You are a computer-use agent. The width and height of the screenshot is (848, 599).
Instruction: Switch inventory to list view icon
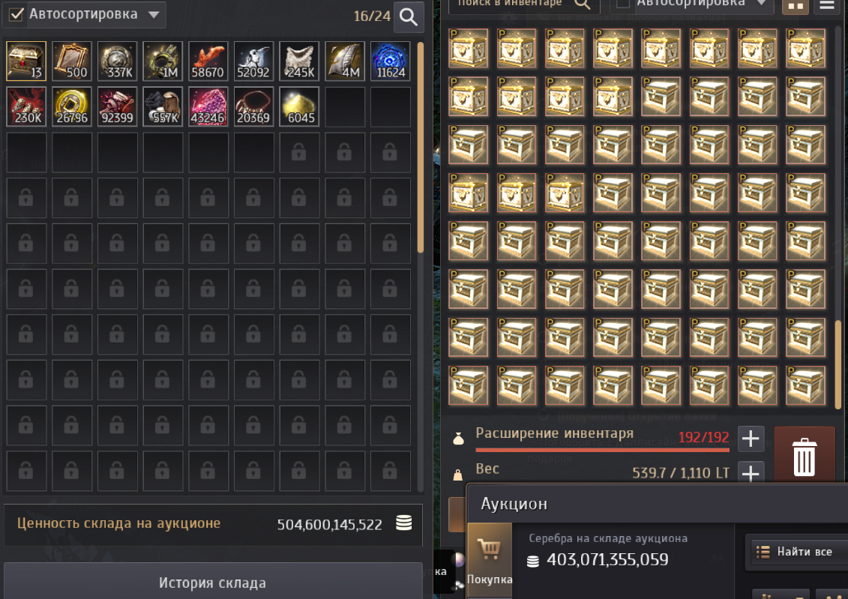point(827,5)
